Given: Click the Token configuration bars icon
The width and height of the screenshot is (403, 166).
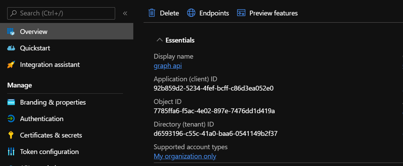Looking at the screenshot, I should [x=11, y=152].
